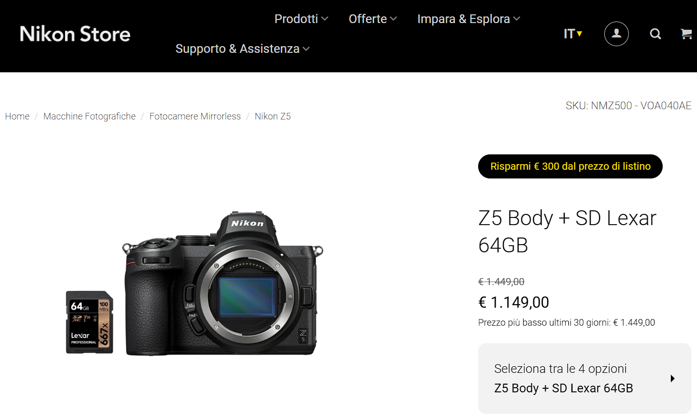
Task: Click the Nikon Z5 camera image
Action: pyautogui.click(x=223, y=283)
